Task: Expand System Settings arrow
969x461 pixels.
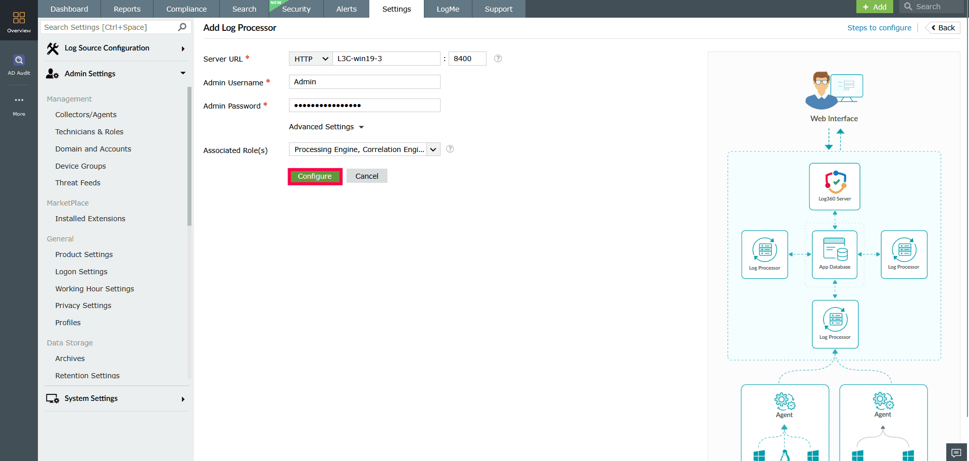Action: [x=183, y=399]
